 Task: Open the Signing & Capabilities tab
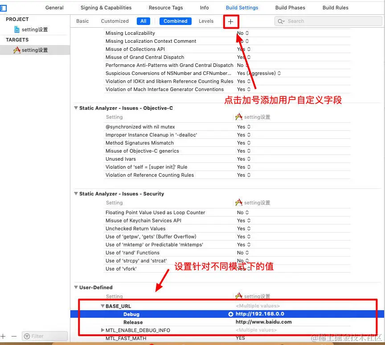[106, 8]
